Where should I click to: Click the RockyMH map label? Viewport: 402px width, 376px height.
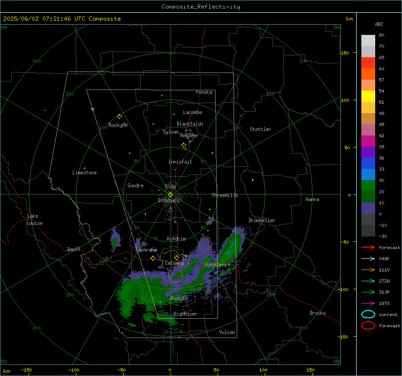(x=118, y=125)
